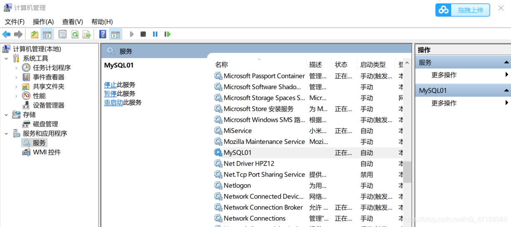Click the 任务计划程序 clock icon
Image resolution: width=511 pixels, height=227 pixels.
[26, 68]
